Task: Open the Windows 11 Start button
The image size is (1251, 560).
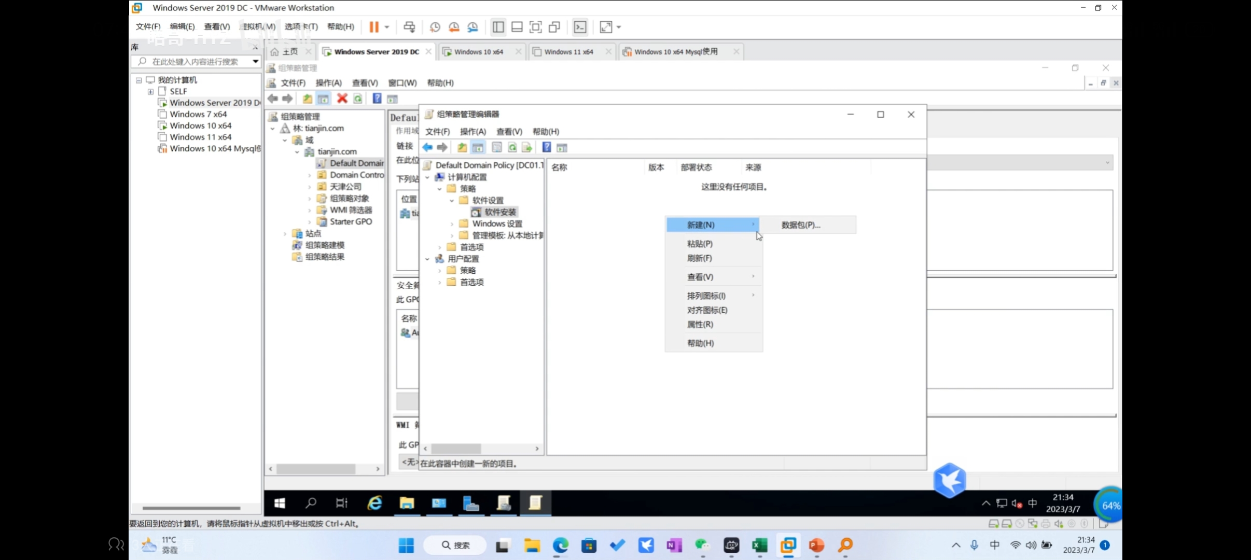Action: [406, 545]
